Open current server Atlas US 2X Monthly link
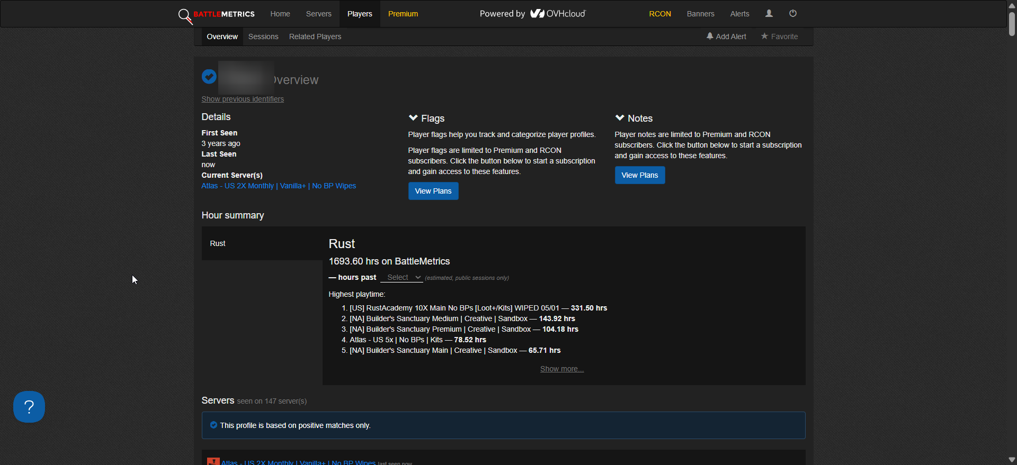Image resolution: width=1017 pixels, height=465 pixels. [x=279, y=186]
